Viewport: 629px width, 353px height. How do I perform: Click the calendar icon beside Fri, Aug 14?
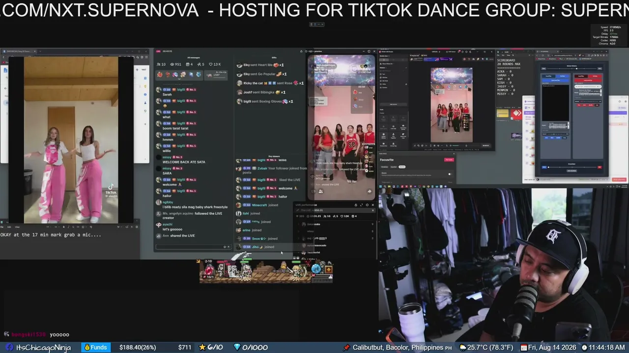point(524,347)
